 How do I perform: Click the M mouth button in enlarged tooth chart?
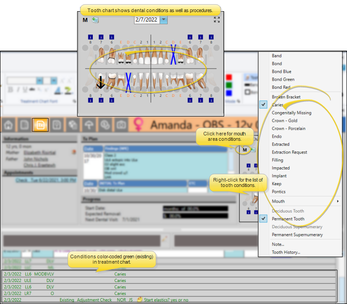coord(85,20)
